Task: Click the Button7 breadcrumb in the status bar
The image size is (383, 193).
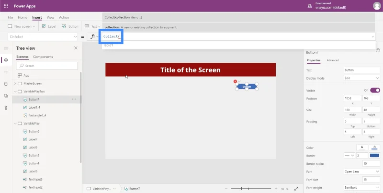Action: pyautogui.click(x=132, y=189)
